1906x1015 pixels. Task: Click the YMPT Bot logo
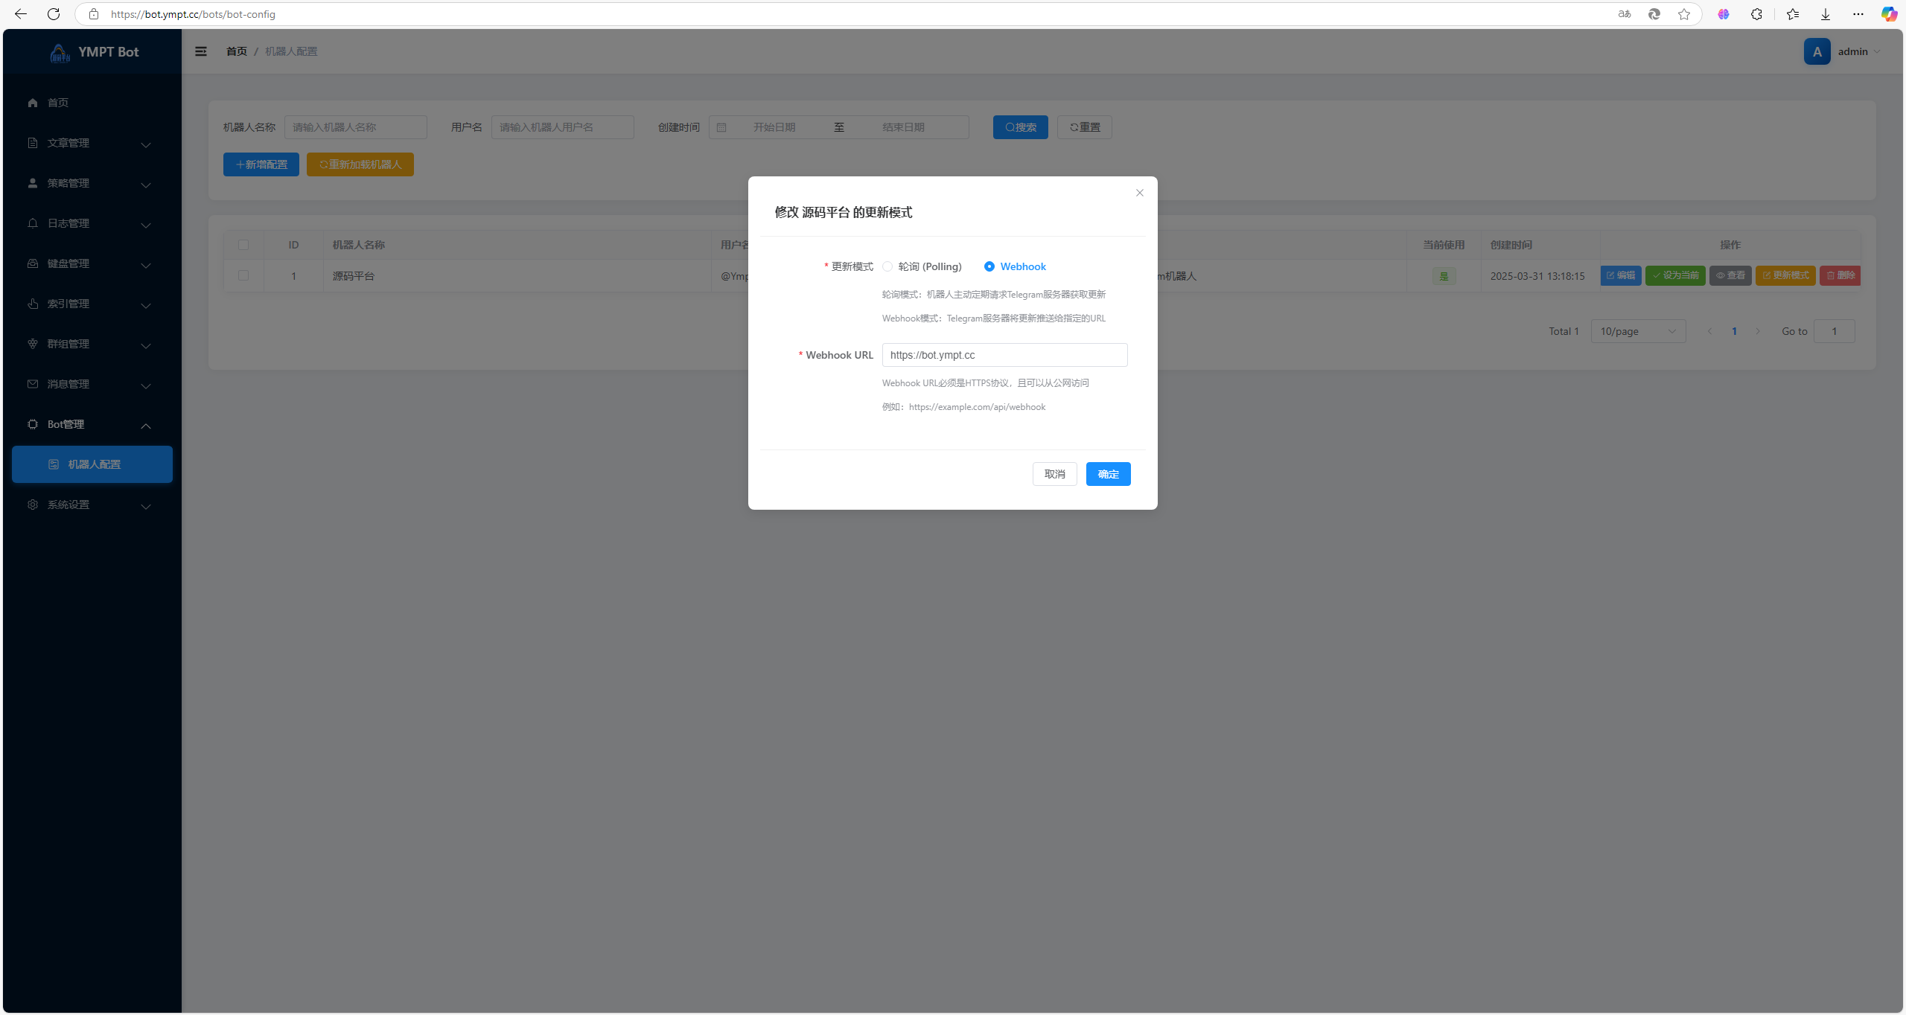(x=60, y=52)
